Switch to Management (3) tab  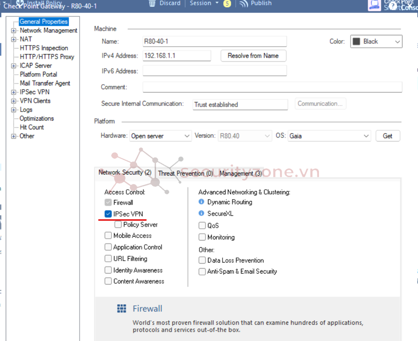coord(241,173)
